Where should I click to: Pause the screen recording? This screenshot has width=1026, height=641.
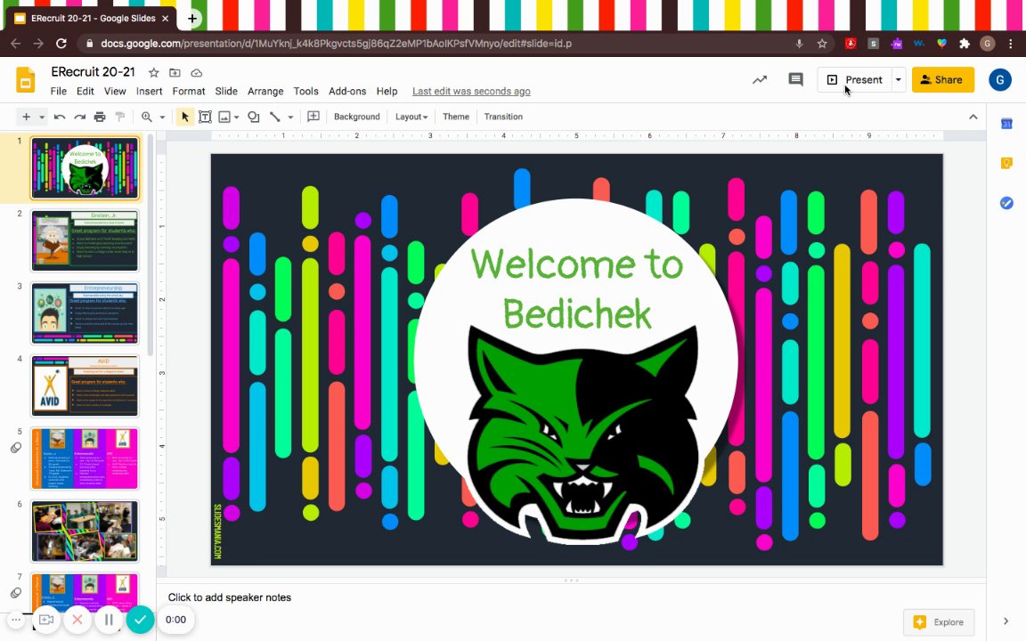point(109,620)
